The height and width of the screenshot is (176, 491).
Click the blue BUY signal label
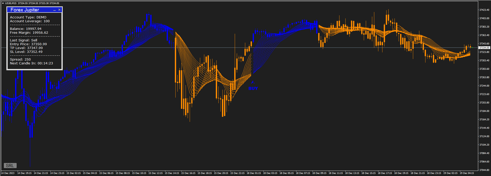coord(253,88)
